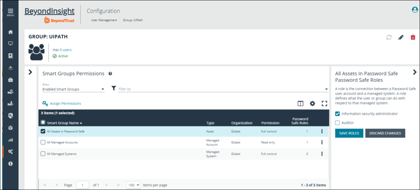The width and height of the screenshot is (420, 190).
Task: Open the briefcase icon in sidebar
Action: [10, 80]
